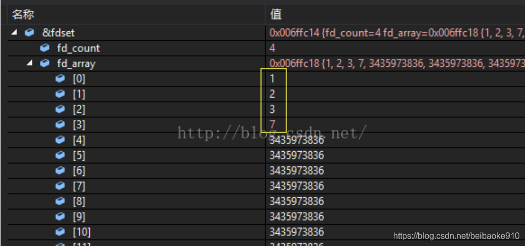The width and height of the screenshot is (525, 246).
Task: Click the cube icon for element [10]
Action: click(60, 232)
